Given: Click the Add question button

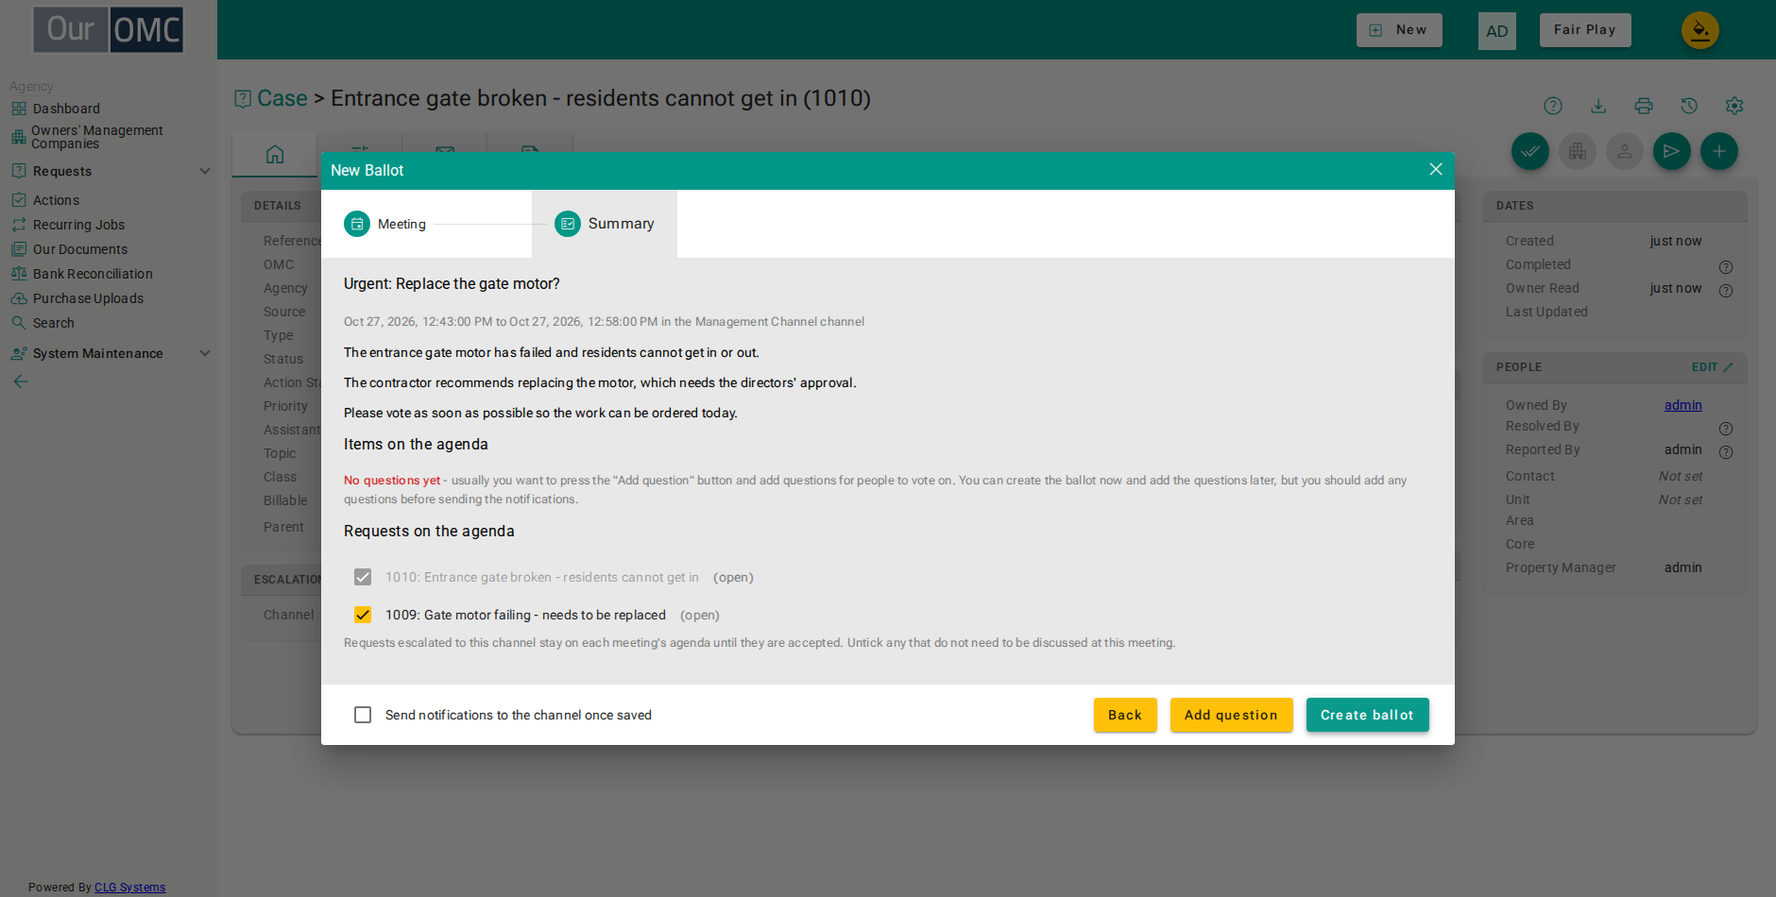Looking at the screenshot, I should point(1231,715).
